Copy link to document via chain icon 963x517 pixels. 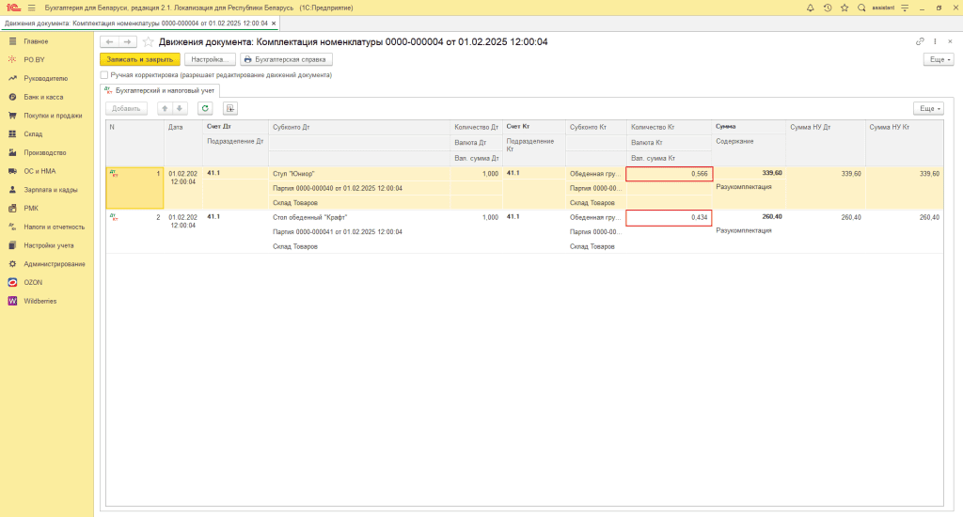pyautogui.click(x=920, y=42)
